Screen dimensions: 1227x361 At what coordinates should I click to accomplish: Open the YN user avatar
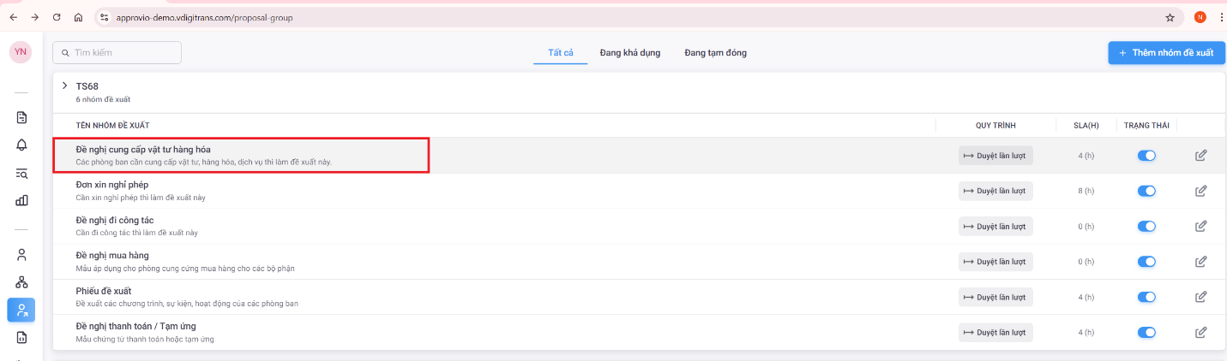[21, 52]
